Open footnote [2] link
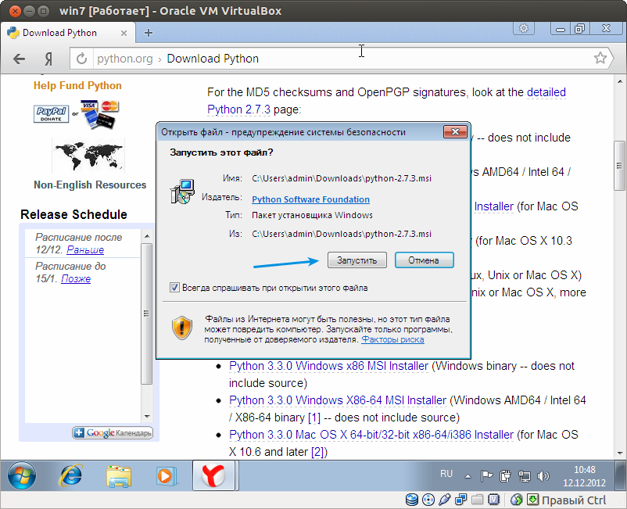627x509 pixels. (x=319, y=452)
